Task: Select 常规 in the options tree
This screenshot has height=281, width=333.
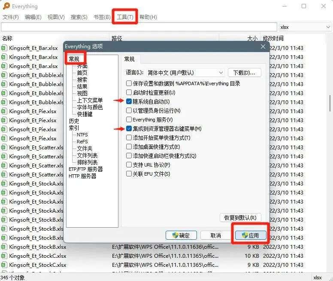Action: (x=74, y=59)
